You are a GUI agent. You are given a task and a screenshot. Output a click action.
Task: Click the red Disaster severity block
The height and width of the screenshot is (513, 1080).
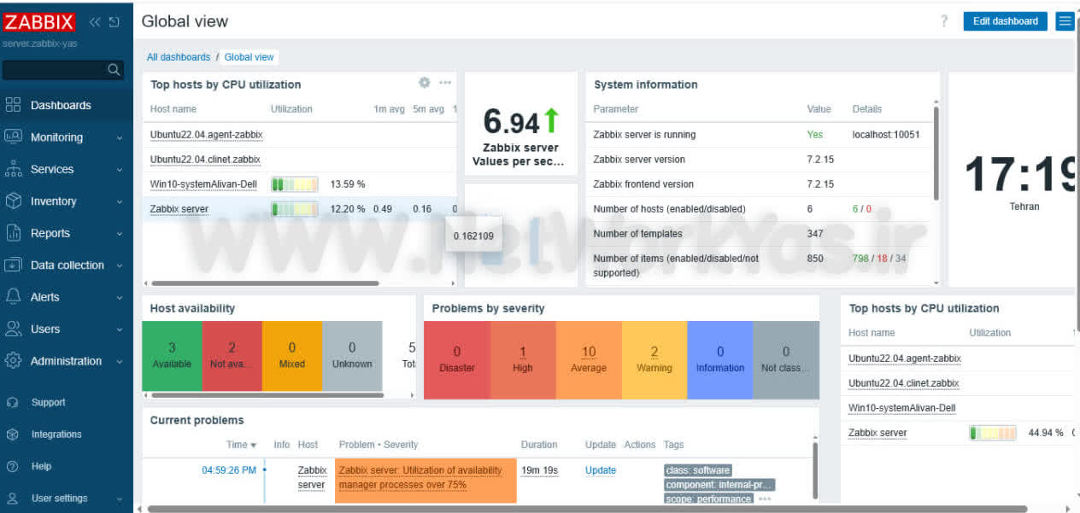pos(457,360)
